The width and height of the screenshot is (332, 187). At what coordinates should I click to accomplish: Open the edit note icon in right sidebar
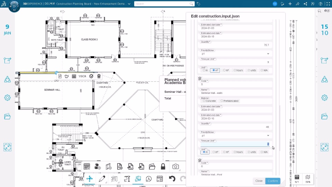[x=324, y=60]
